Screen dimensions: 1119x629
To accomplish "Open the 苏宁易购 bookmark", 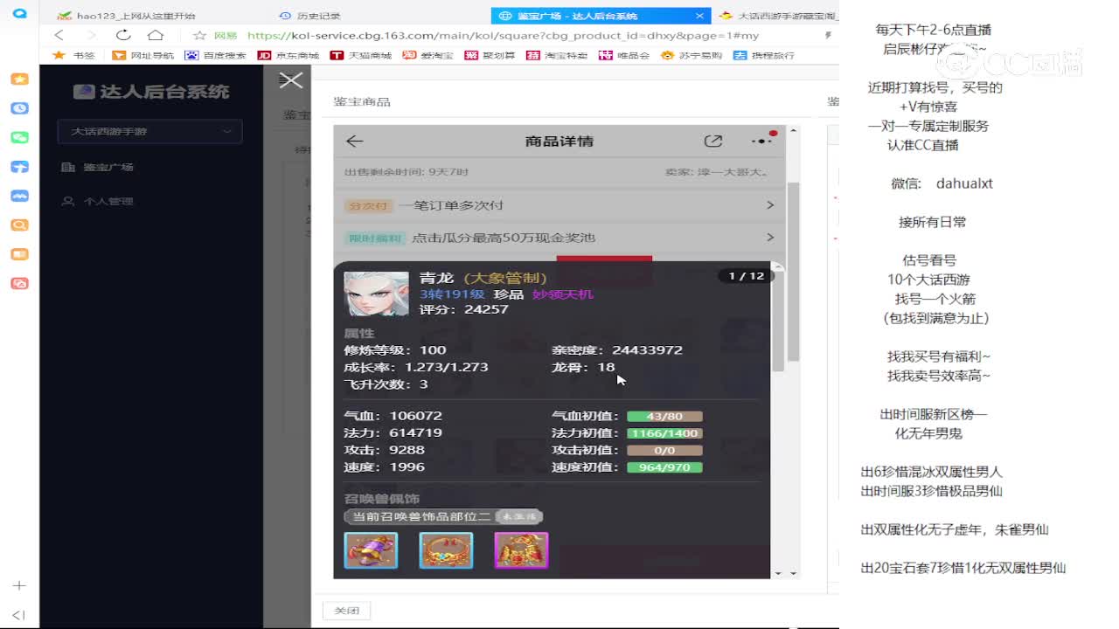I will coord(692,55).
